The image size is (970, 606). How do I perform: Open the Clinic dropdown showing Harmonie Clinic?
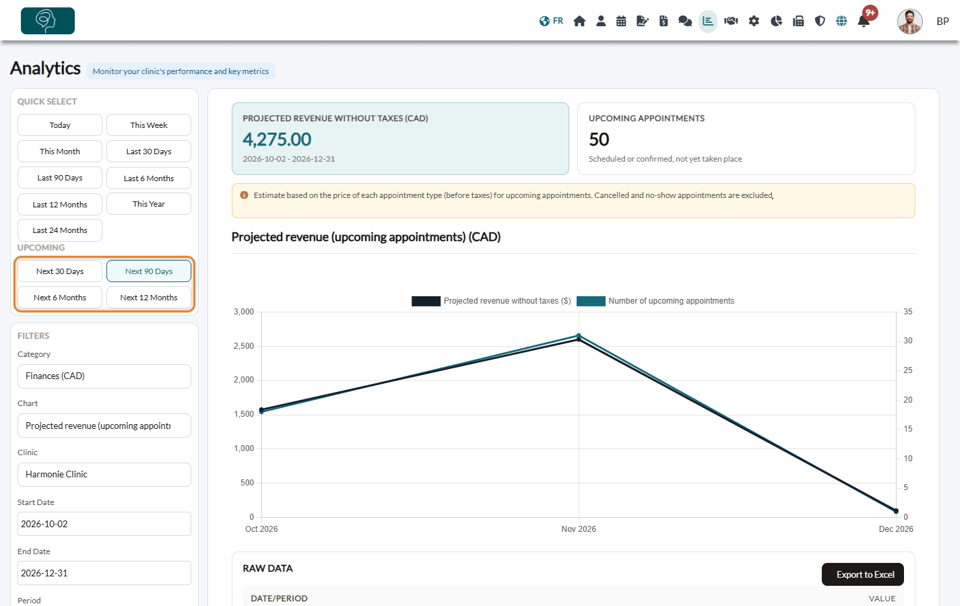pos(104,475)
